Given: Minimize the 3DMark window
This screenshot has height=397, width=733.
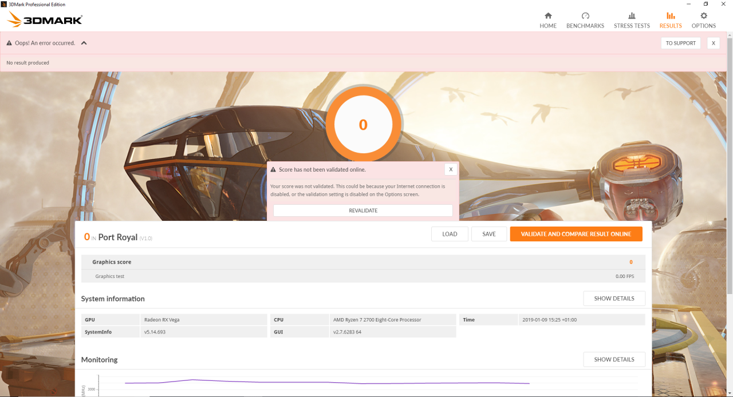Looking at the screenshot, I should click(689, 4).
